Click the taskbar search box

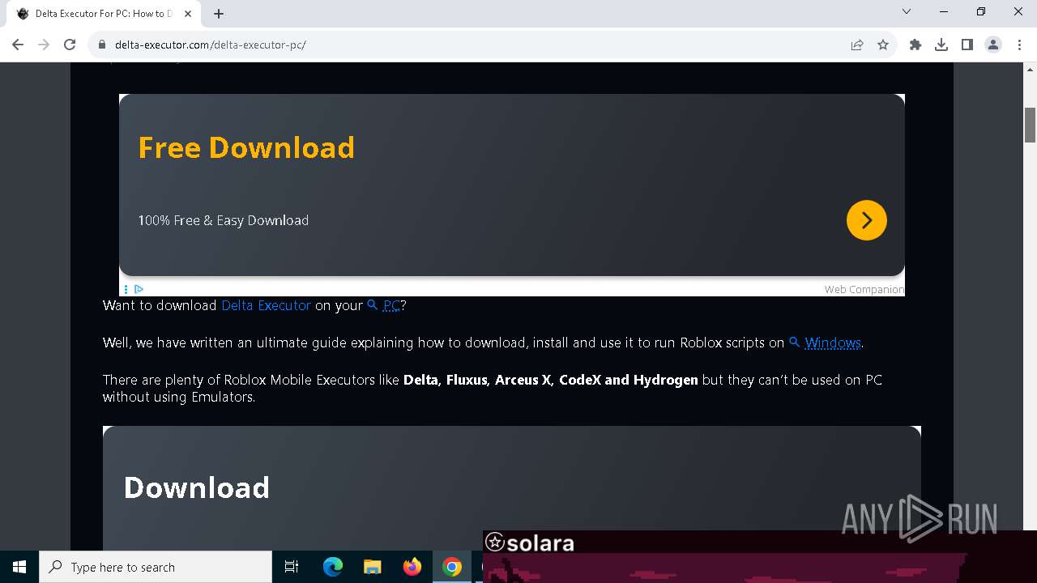pyautogui.click(x=156, y=567)
